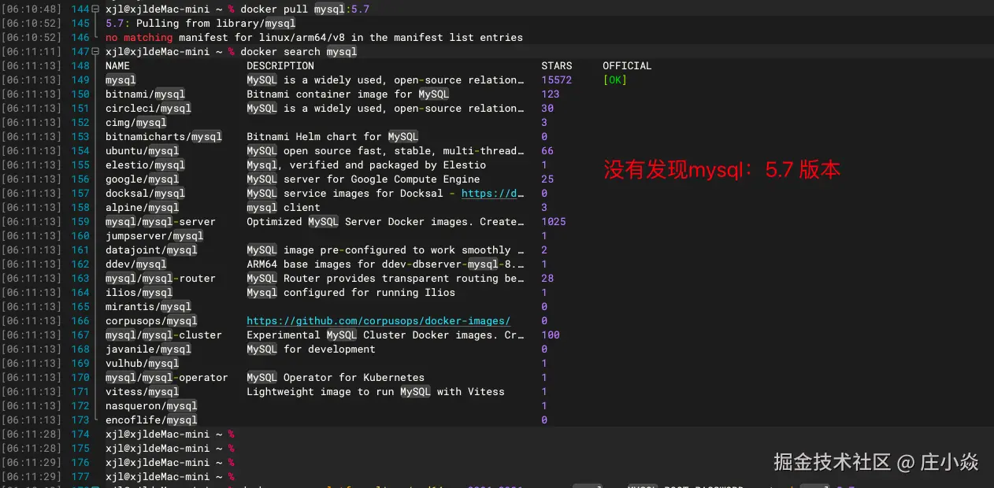The height and width of the screenshot is (488, 994).
Task: Select the javanile/mysql image name
Action: tap(148, 349)
